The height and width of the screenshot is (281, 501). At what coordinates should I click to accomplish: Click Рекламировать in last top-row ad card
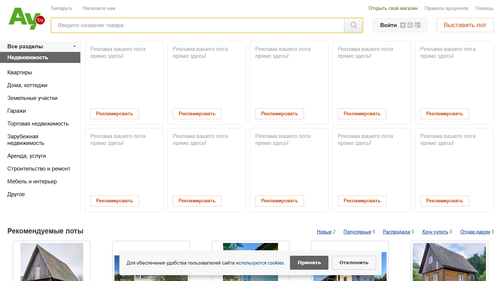click(x=445, y=114)
